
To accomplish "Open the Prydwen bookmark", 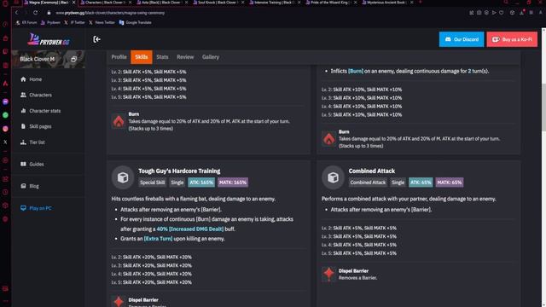I will coord(50,23).
